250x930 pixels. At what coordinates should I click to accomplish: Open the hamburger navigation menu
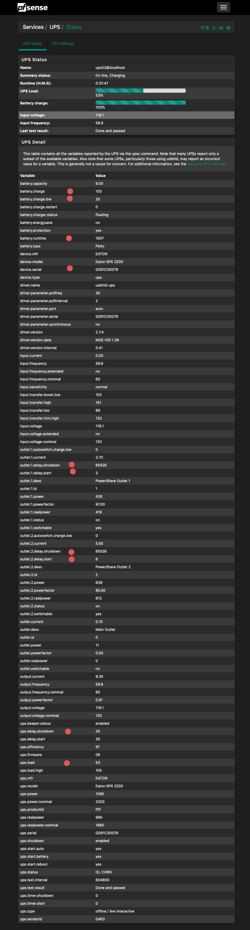click(223, 7)
